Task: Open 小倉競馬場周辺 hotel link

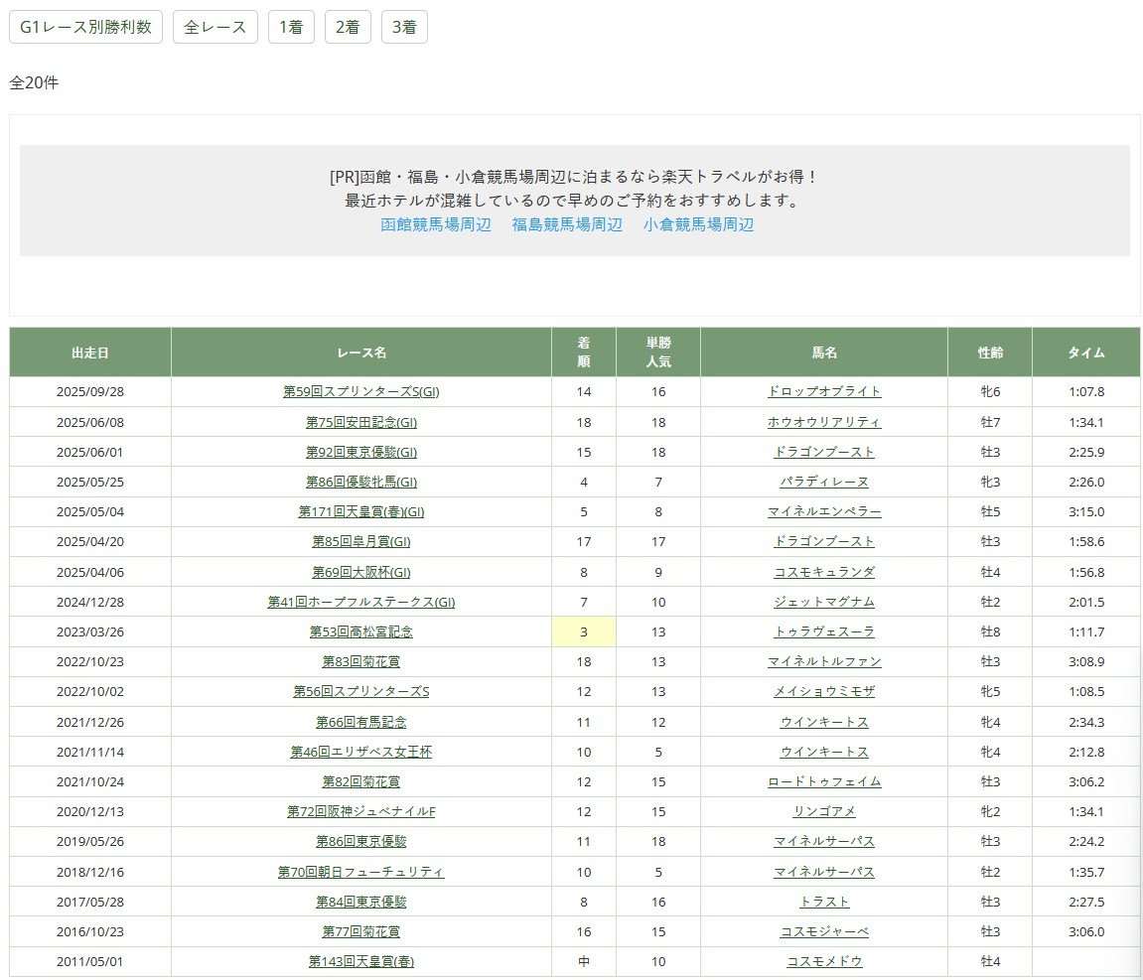Action: (698, 224)
